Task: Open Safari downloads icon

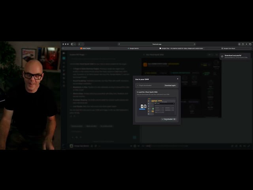Action: click(239, 44)
